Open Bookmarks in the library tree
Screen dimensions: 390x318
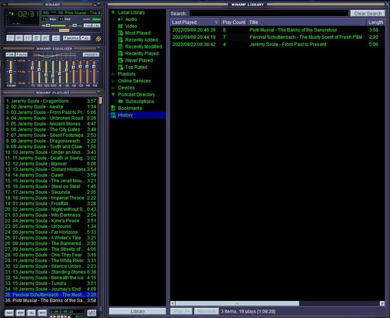tap(130, 108)
